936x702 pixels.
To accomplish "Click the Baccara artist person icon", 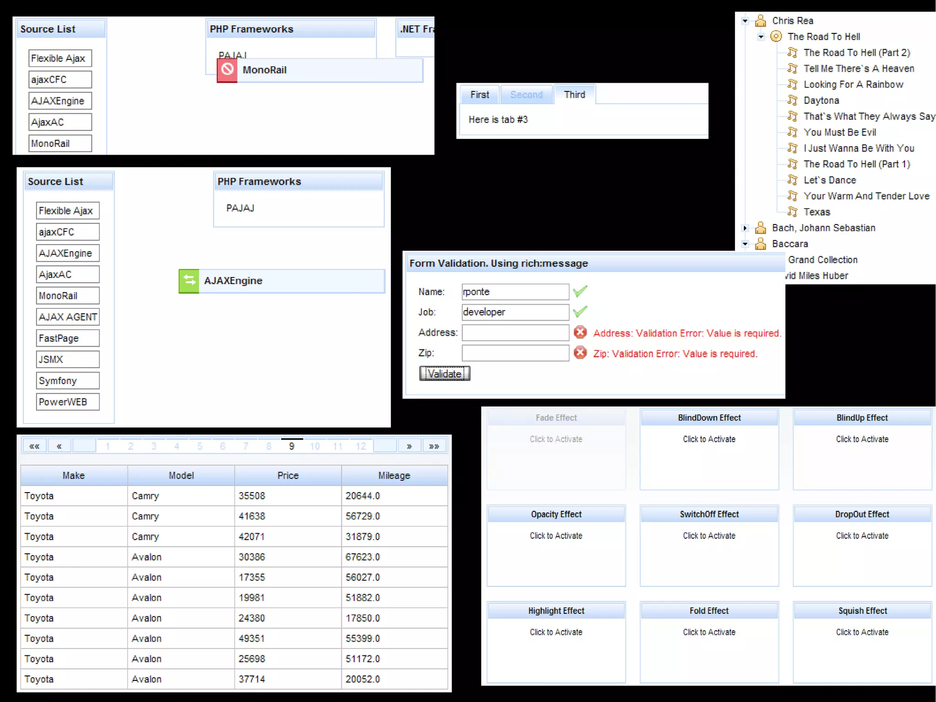I will [x=760, y=244].
